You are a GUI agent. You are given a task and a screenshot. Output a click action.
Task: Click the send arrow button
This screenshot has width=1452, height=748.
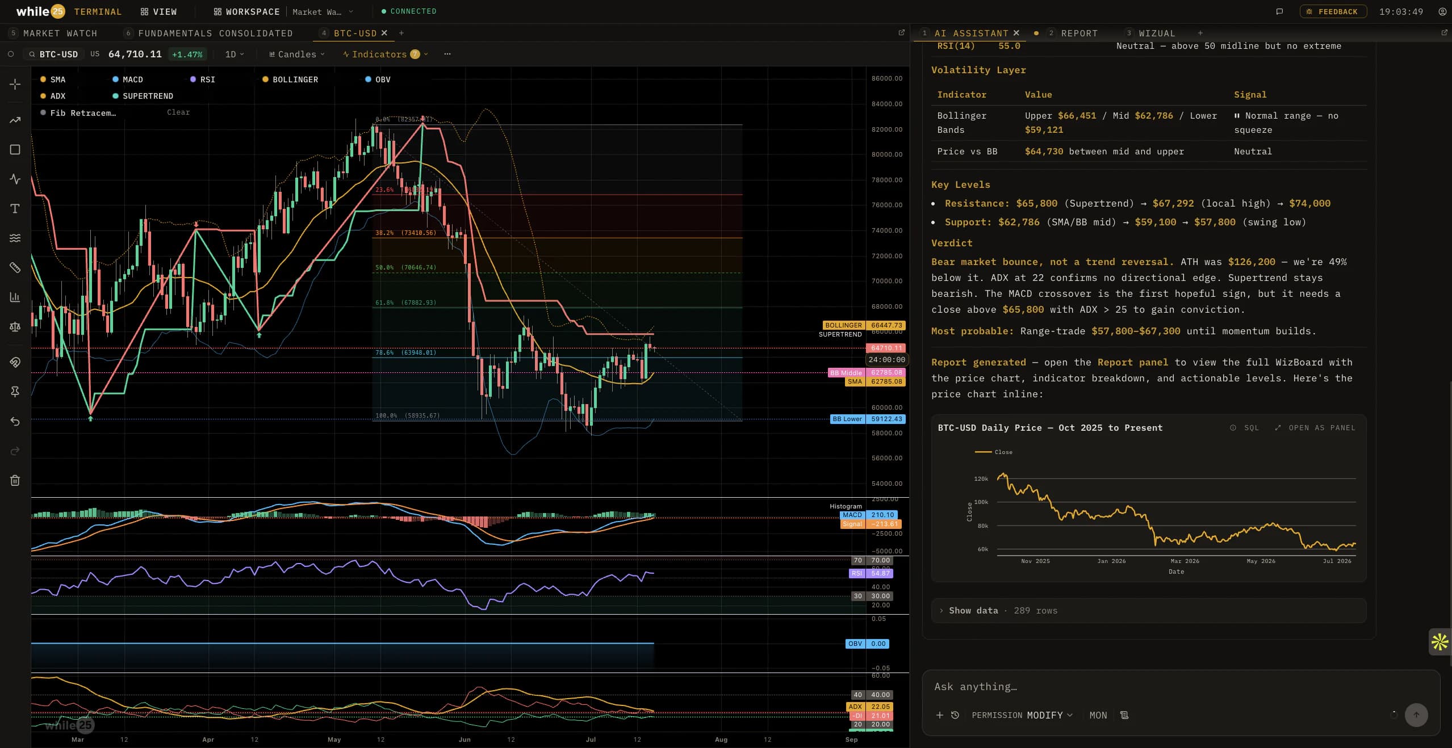click(1416, 715)
